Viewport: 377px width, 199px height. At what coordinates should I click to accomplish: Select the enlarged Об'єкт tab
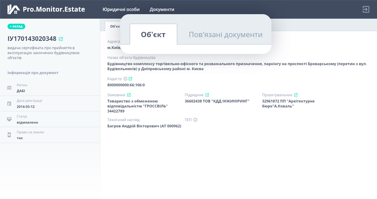[x=153, y=34]
